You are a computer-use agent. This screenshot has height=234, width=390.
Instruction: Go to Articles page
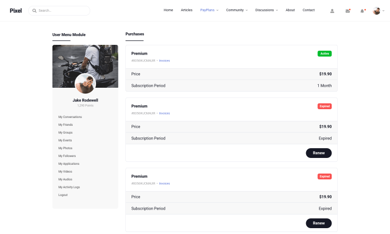tap(187, 10)
